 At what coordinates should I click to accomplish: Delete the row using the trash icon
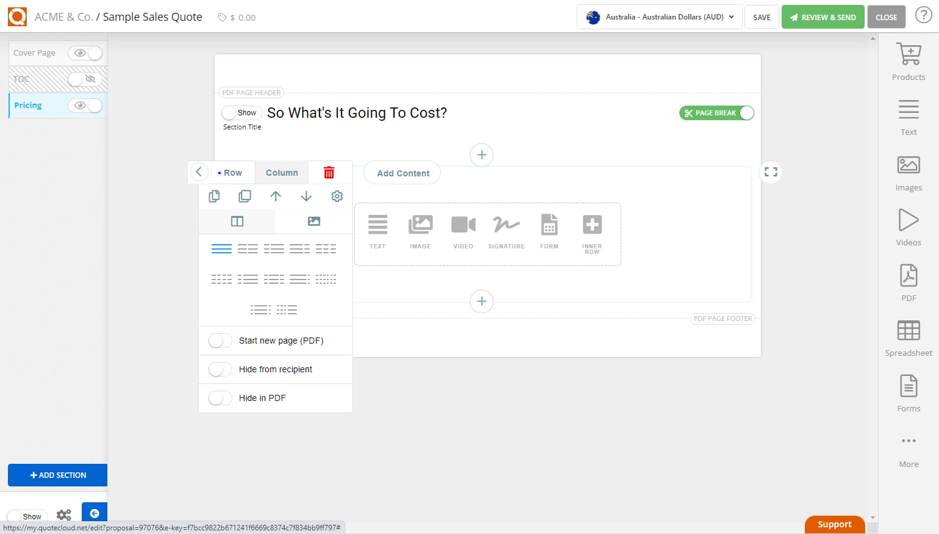(329, 172)
